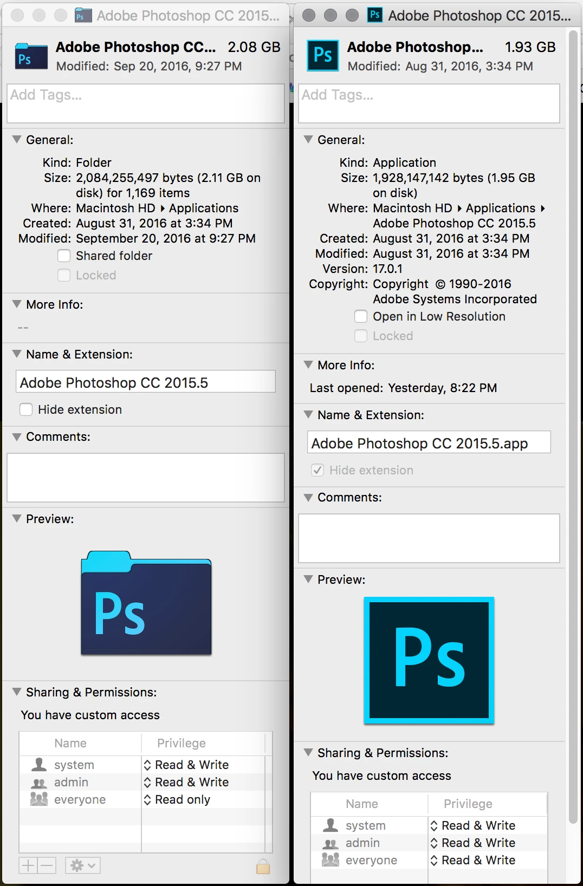Screen dimensions: 583x886
Task: Collapse the General section in folder window
Action: point(17,140)
